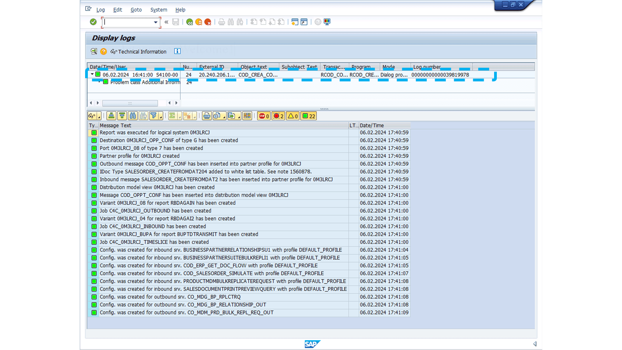622x350 pixels.
Task: Collapse the 06.02.2024 16:41:00 log tree node
Action: point(92,74)
